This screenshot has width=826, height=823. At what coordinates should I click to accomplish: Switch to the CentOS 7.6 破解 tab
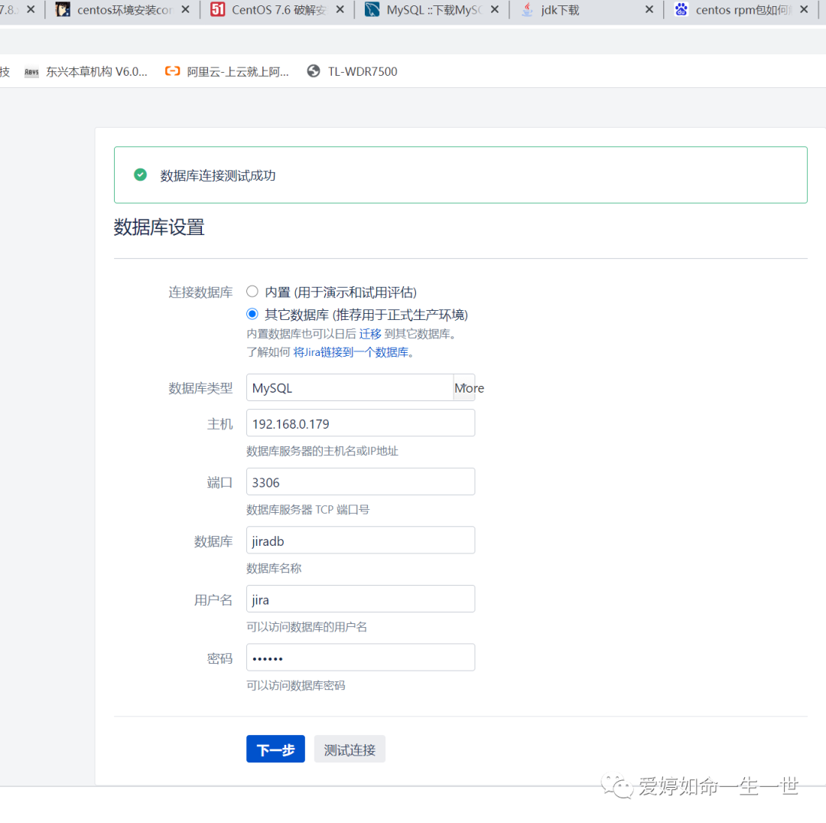278,10
